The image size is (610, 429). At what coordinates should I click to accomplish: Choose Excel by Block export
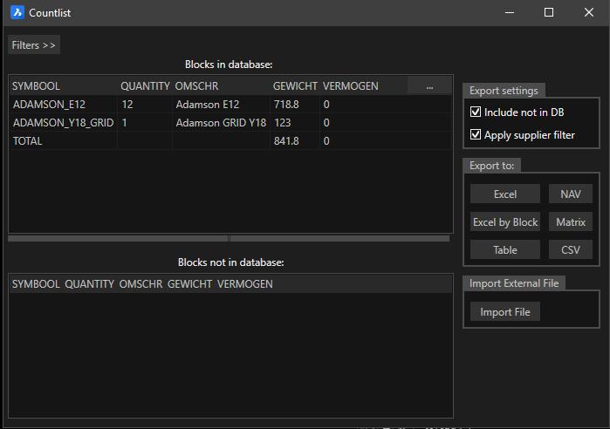504,221
